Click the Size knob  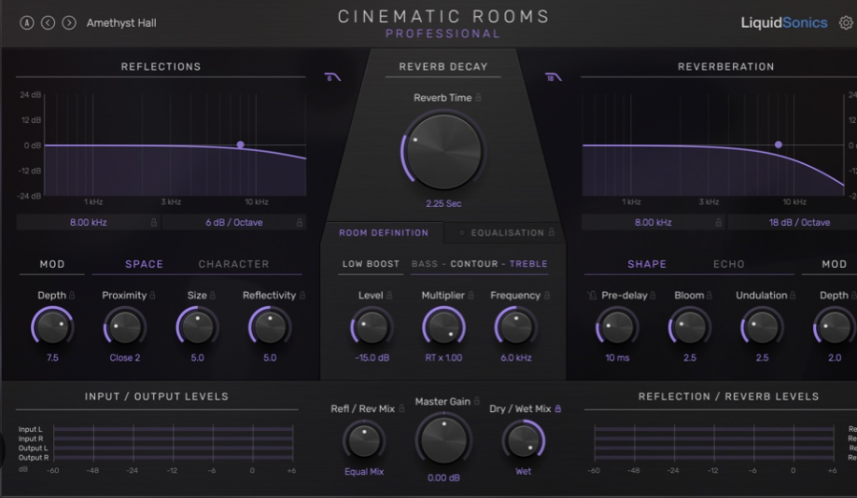tap(197, 327)
